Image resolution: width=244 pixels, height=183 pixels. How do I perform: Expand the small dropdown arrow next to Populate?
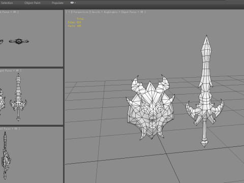(x=75, y=3)
